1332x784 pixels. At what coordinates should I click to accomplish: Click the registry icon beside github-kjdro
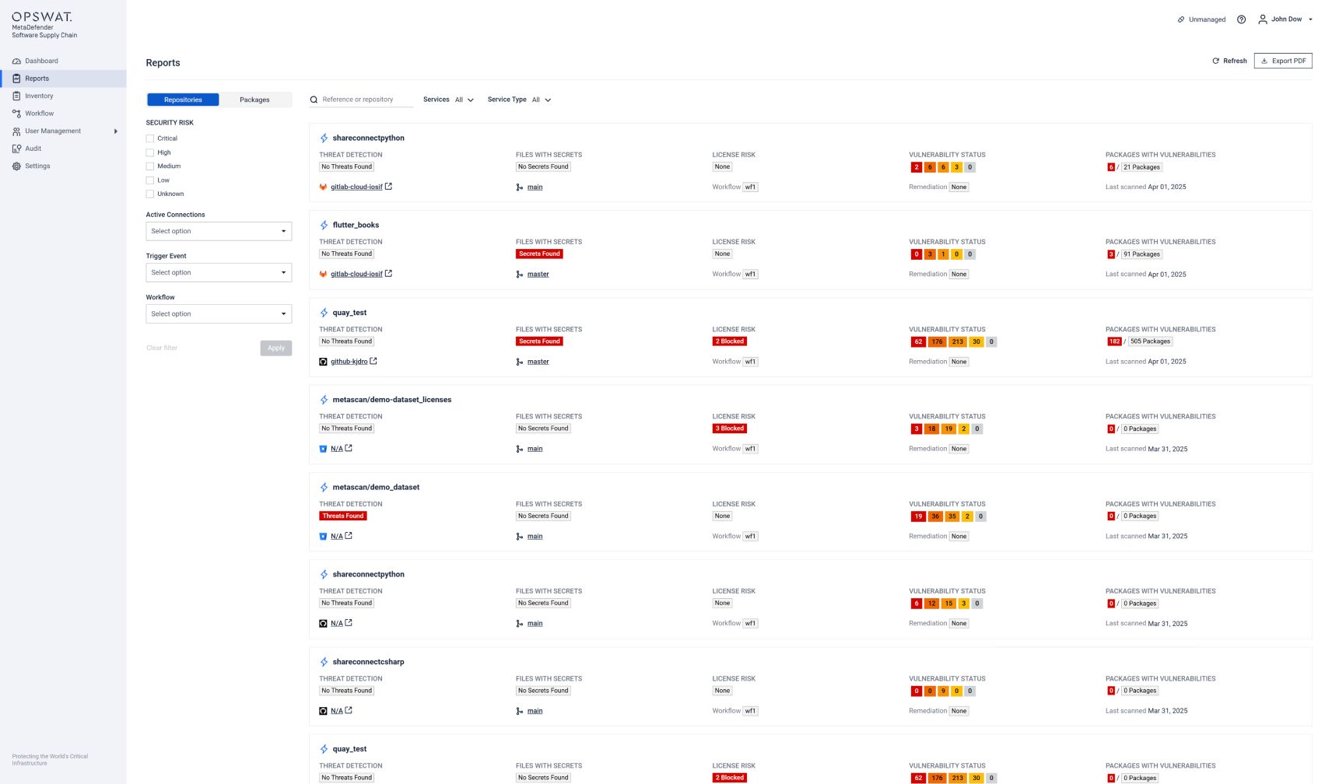click(323, 362)
